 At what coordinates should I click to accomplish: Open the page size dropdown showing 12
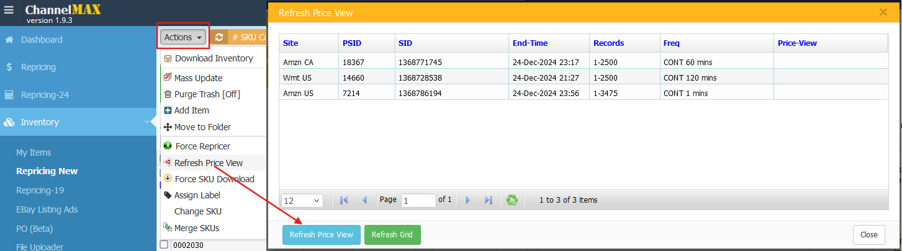(x=302, y=200)
